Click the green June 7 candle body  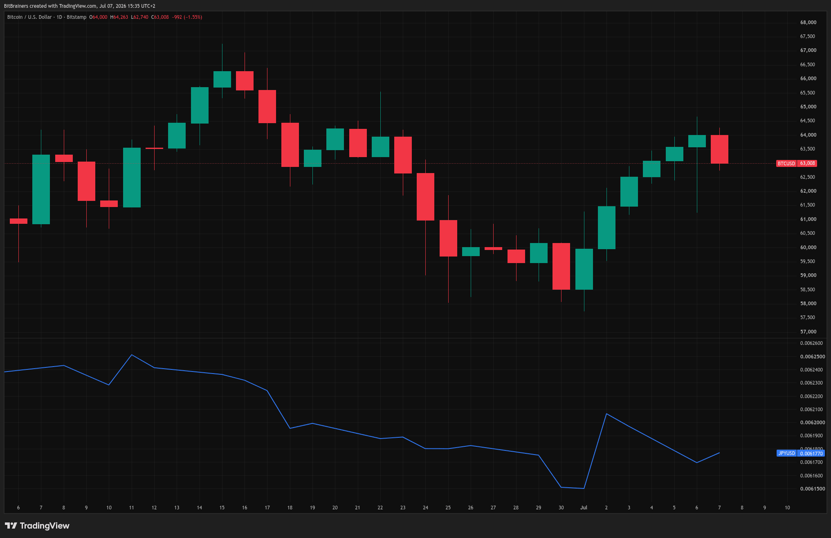41,189
